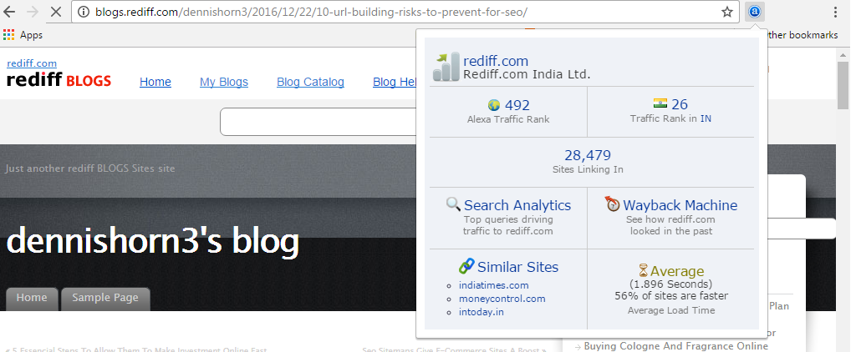This screenshot has width=856, height=352.
Task: Open Search Analytics link in Alexa popup
Action: [517, 205]
